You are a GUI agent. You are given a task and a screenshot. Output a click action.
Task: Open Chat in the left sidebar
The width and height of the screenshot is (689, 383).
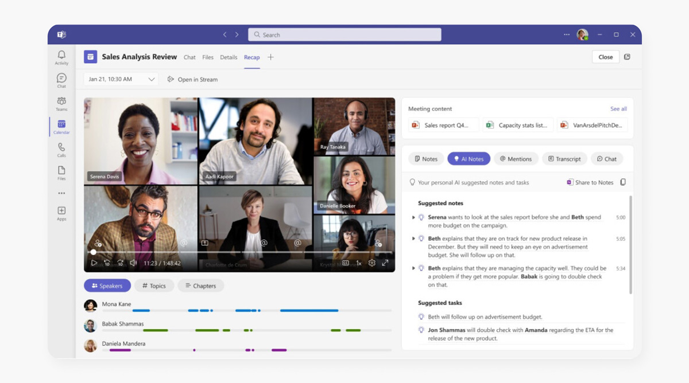click(61, 80)
